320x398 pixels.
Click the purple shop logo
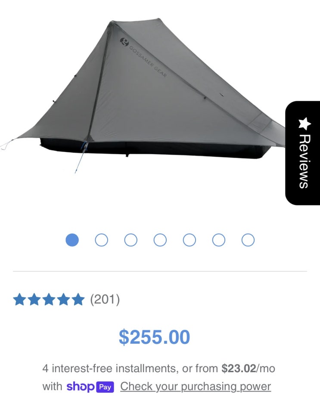coord(80,386)
